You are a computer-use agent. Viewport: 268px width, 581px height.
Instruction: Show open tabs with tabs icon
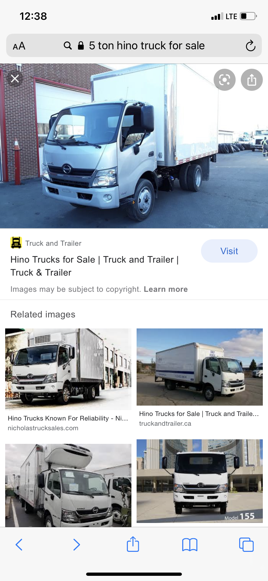click(x=246, y=545)
